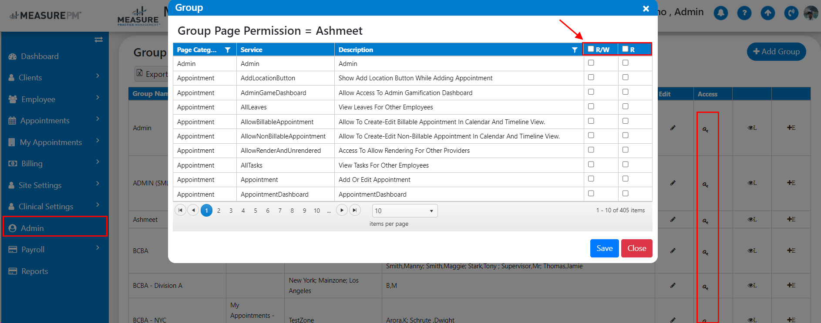The height and width of the screenshot is (323, 821).
Task: Check the R/W select-all header checkbox
Action: click(x=591, y=49)
